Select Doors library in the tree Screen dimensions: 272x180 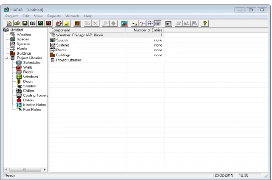[28, 81]
